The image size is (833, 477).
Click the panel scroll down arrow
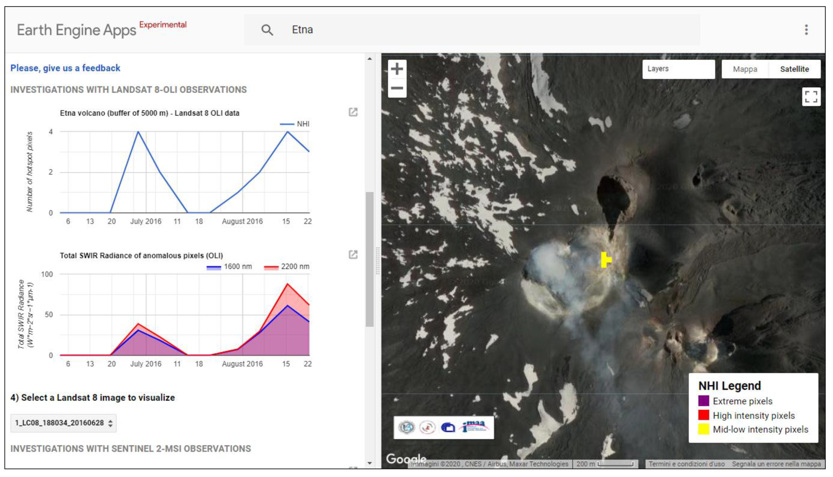click(370, 463)
